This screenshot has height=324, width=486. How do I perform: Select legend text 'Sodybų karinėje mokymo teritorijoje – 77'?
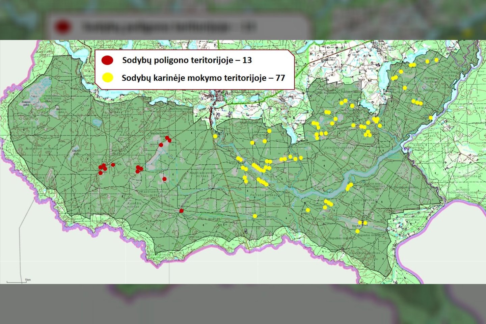pyautogui.click(x=203, y=78)
